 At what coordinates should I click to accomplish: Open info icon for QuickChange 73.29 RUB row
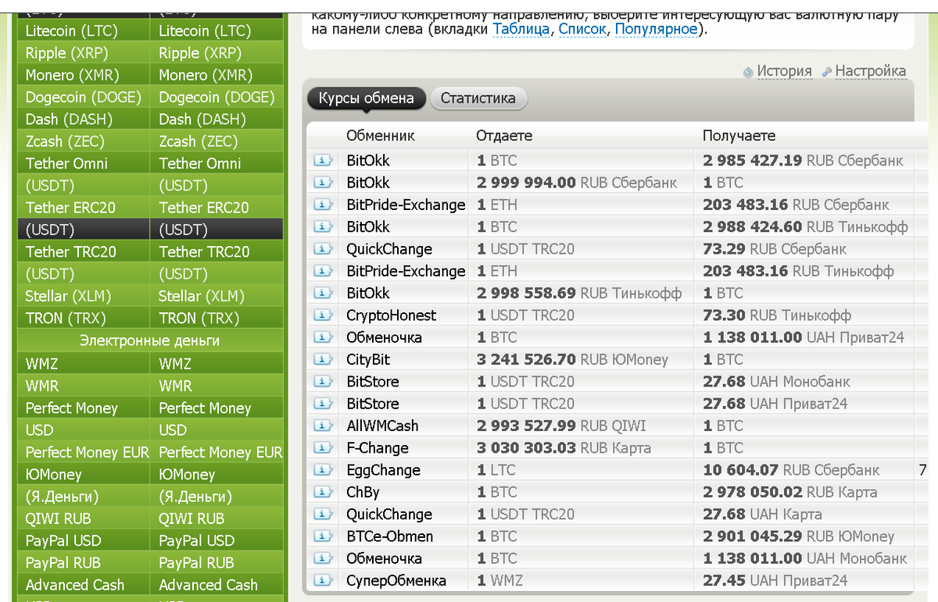[323, 249]
